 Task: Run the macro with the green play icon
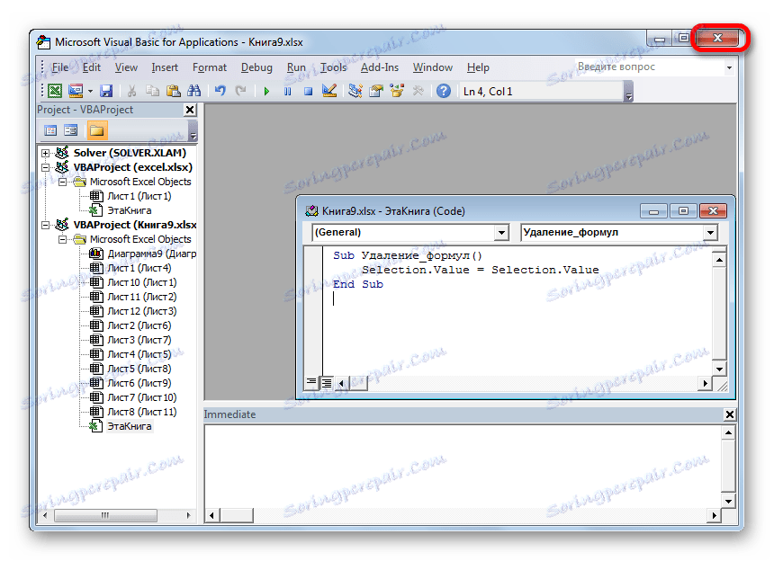click(x=266, y=91)
